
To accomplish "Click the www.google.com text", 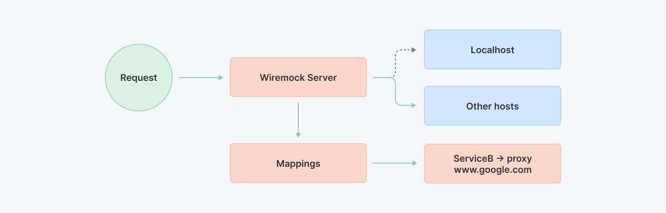I will pos(493,170).
